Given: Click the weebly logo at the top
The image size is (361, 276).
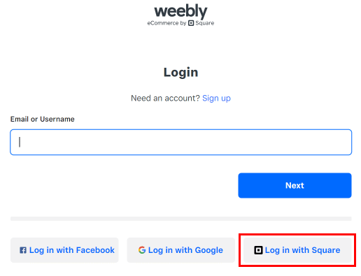Looking at the screenshot, I should pyautogui.click(x=180, y=11).
